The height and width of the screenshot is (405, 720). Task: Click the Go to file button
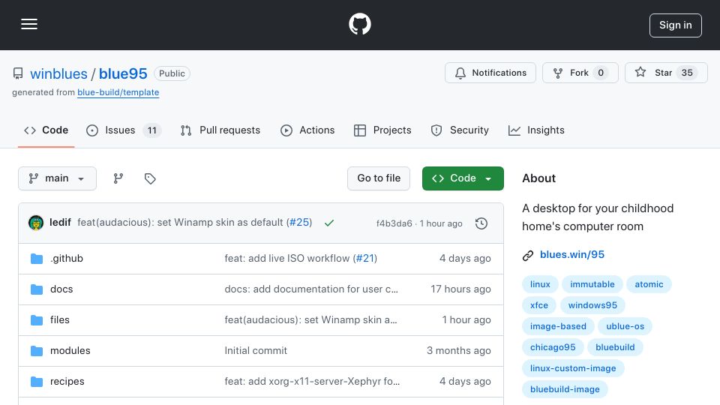pyautogui.click(x=379, y=178)
